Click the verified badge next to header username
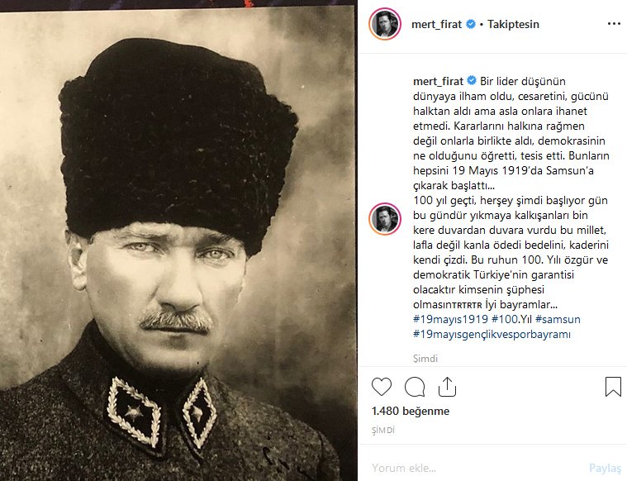Image resolution: width=627 pixels, height=481 pixels. (x=471, y=24)
